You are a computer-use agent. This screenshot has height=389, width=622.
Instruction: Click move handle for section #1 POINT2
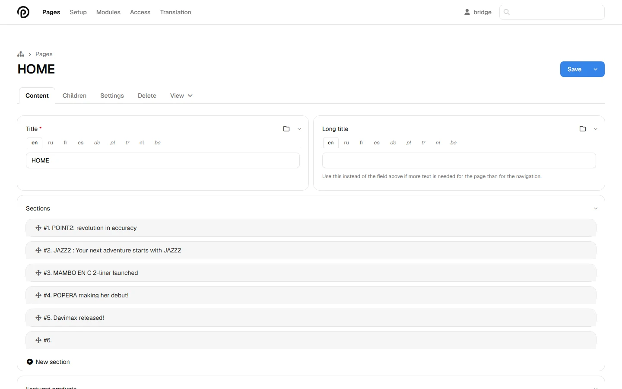38,228
